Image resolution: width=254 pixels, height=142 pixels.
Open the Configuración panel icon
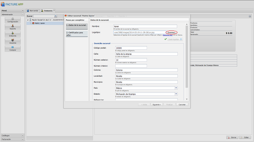point(13,20)
